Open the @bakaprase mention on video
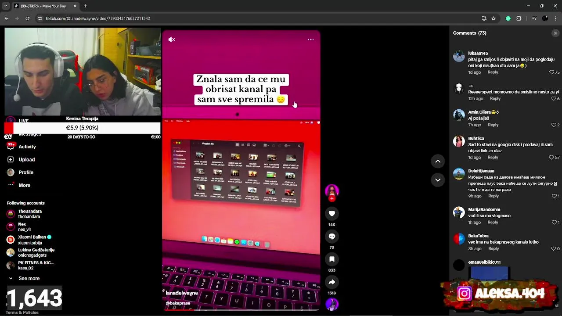The width and height of the screenshot is (562, 316). click(x=178, y=303)
